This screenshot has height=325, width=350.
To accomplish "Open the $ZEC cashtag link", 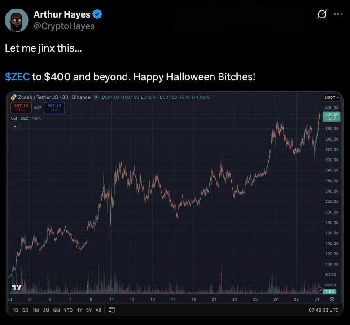I will (x=17, y=77).
